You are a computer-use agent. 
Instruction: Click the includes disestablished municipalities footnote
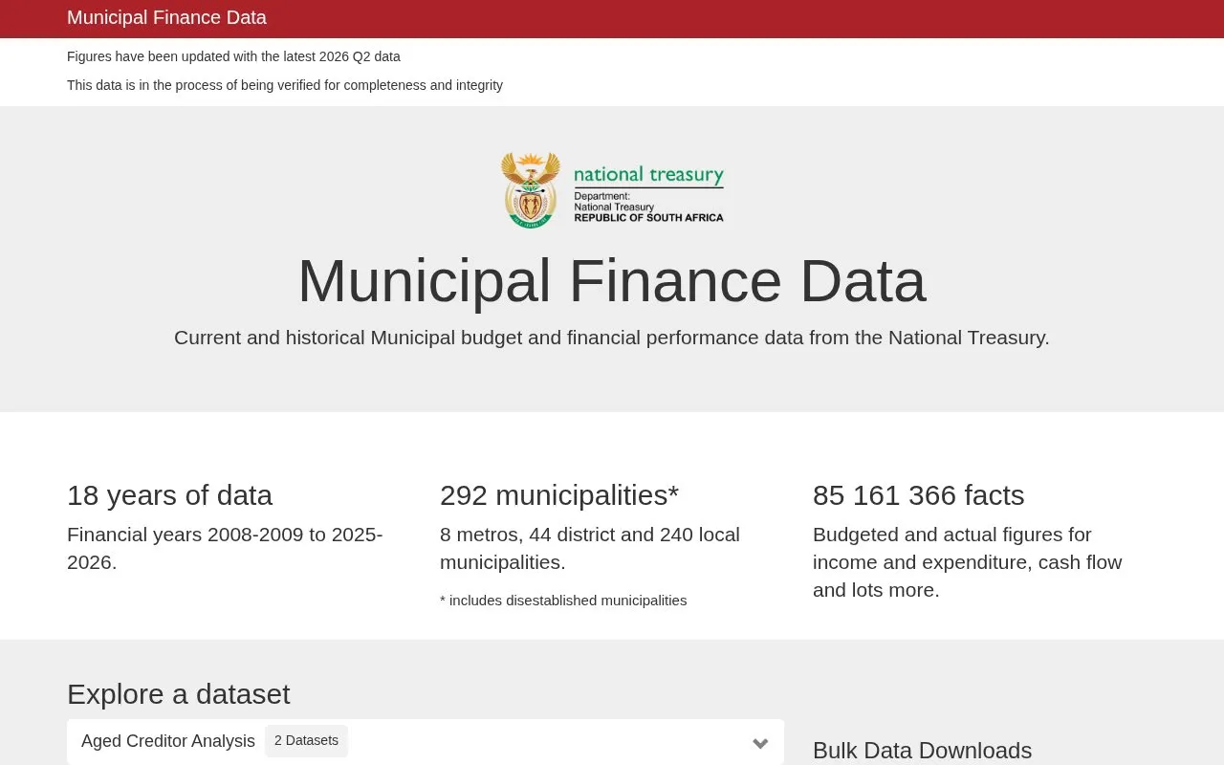pos(563,601)
